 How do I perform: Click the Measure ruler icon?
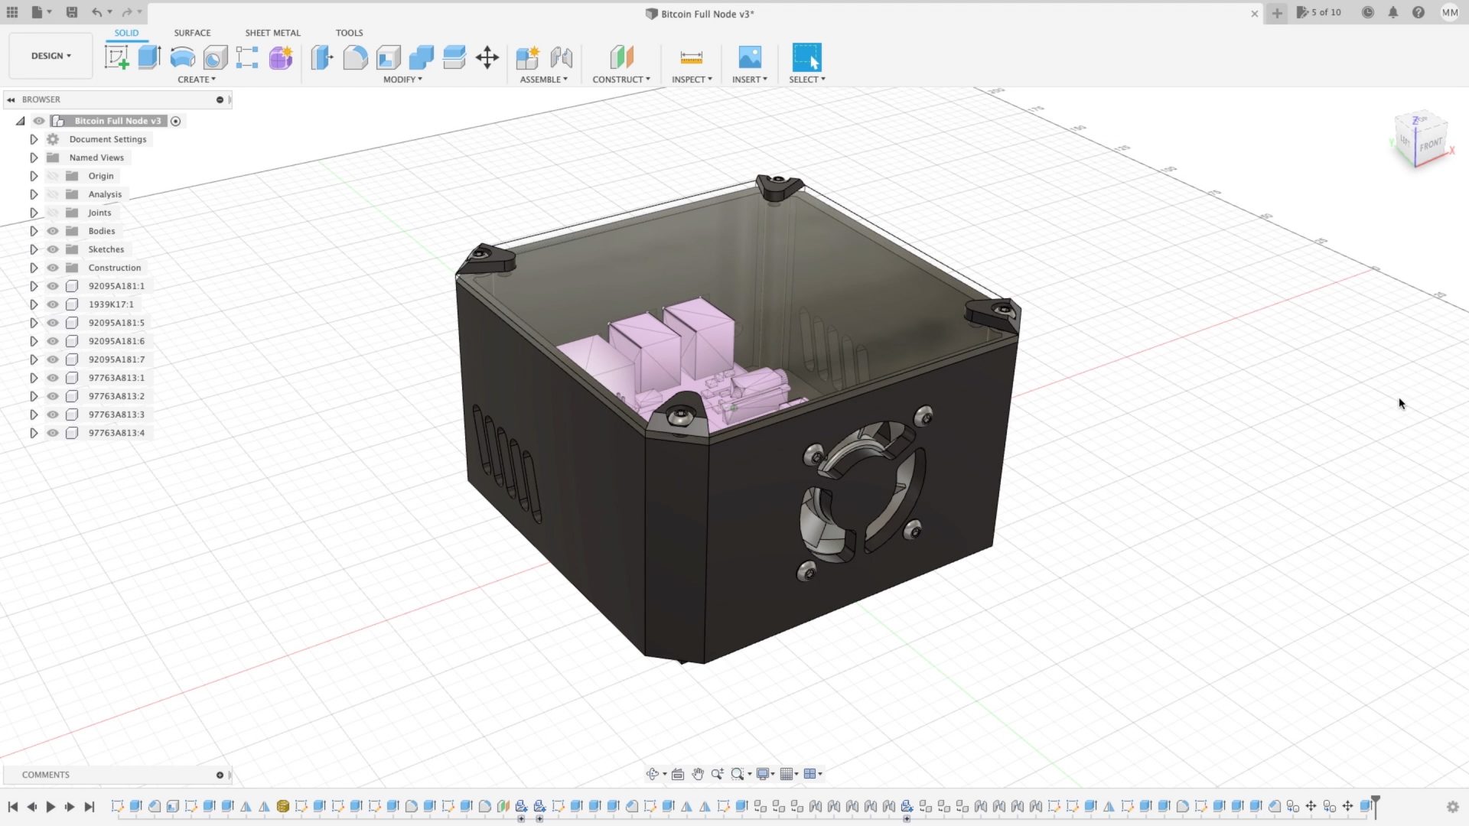pos(691,57)
